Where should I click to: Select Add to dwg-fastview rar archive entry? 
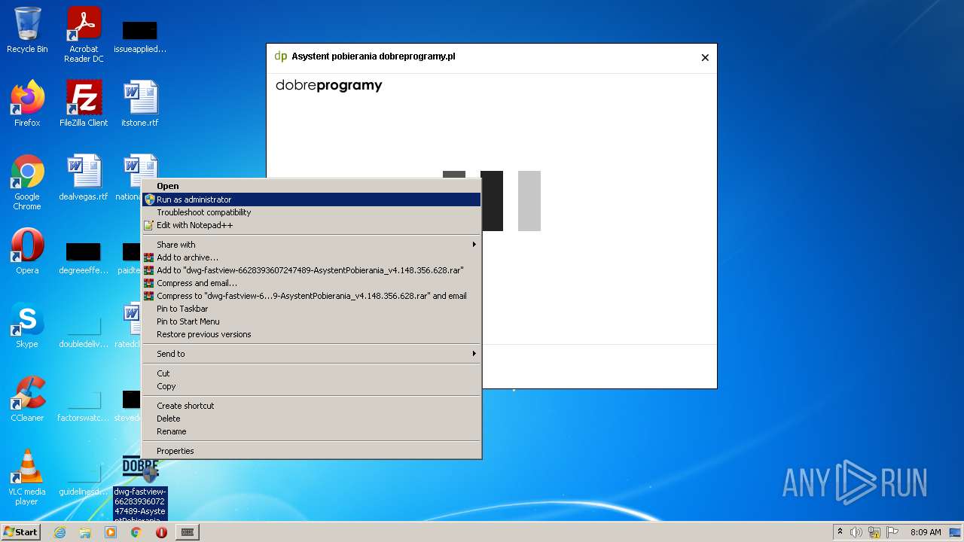pos(312,270)
